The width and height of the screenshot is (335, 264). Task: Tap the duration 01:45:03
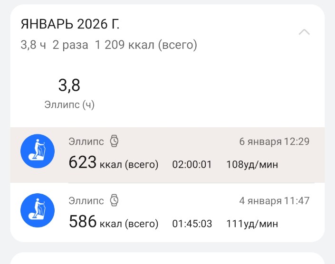[x=192, y=224]
